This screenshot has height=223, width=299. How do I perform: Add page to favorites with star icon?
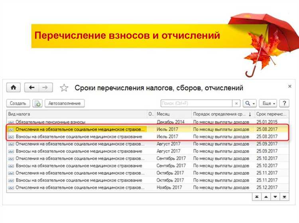[x=64, y=88]
